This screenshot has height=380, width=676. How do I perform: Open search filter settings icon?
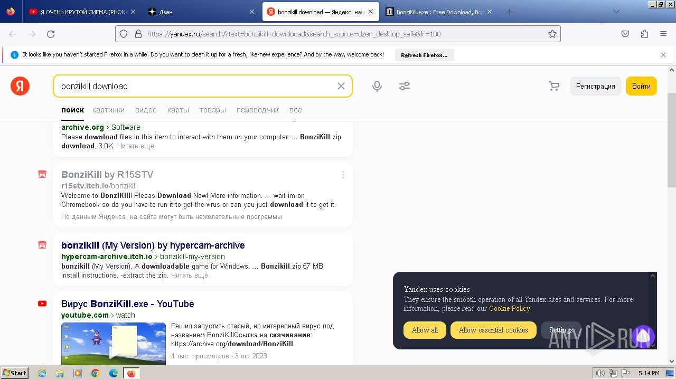[x=405, y=86]
